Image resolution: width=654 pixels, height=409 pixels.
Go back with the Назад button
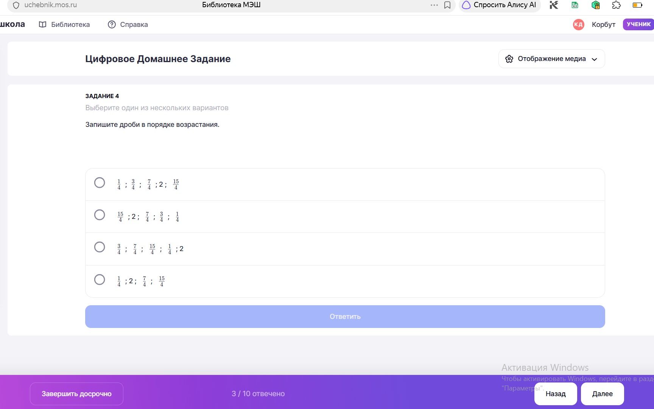click(556, 394)
